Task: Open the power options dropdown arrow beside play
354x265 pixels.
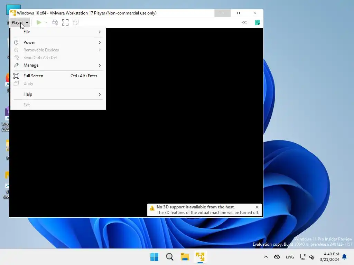Action: (46, 22)
